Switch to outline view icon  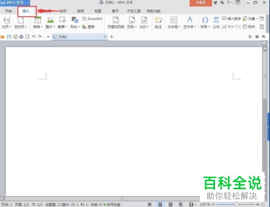pos(171,204)
